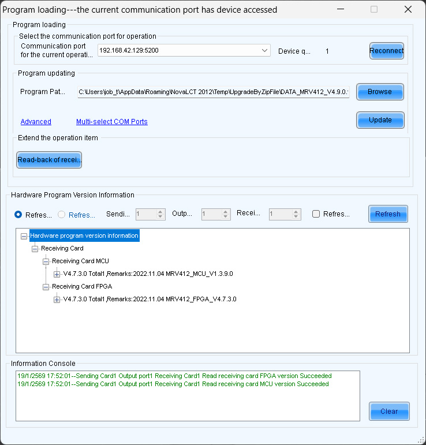Select the second Refresh radio button
This screenshot has width=426, height=445.
tap(62, 215)
